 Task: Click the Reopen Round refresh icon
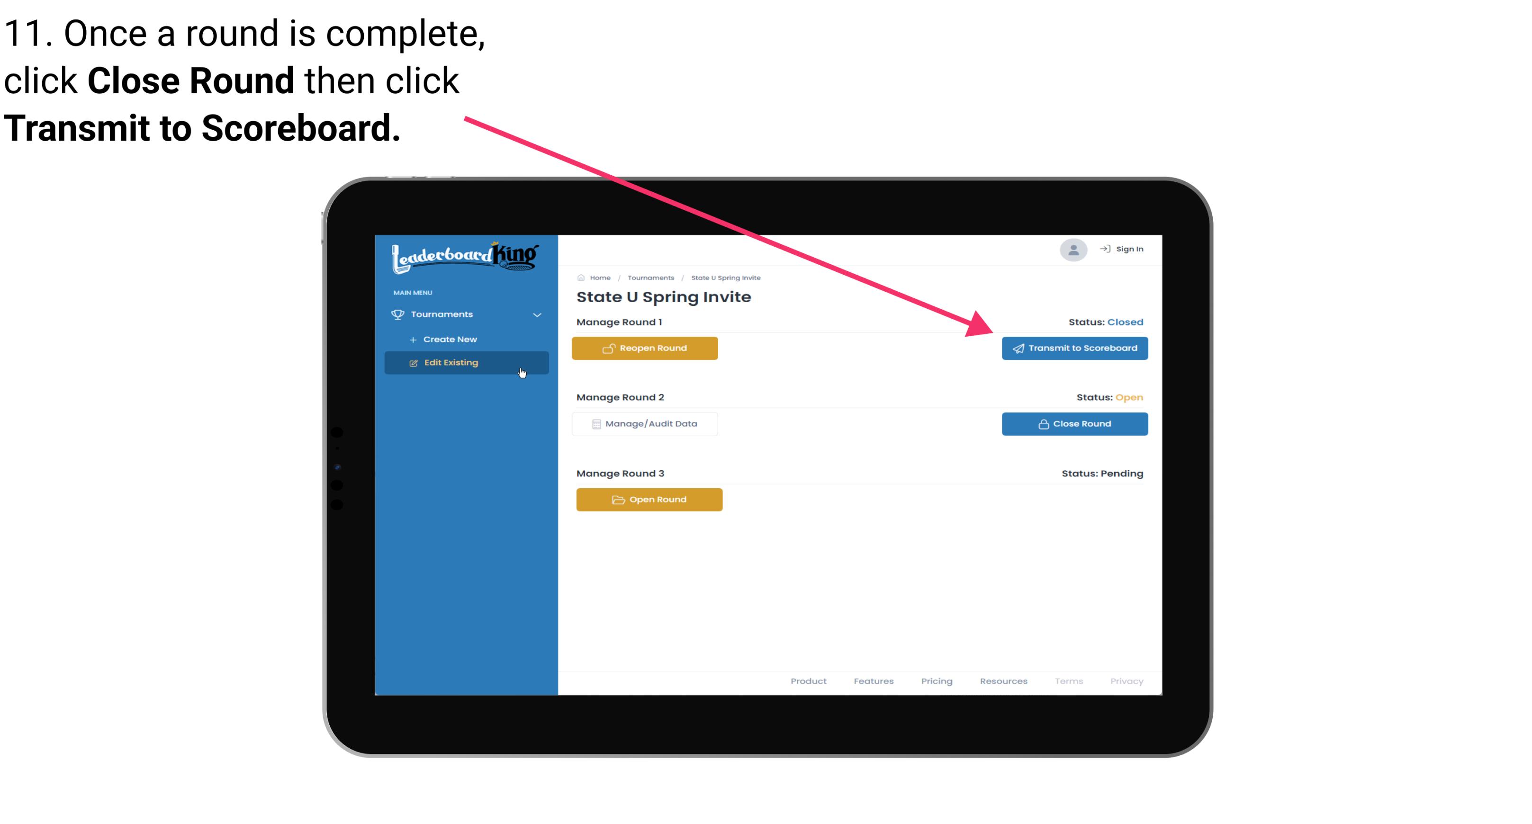point(609,348)
